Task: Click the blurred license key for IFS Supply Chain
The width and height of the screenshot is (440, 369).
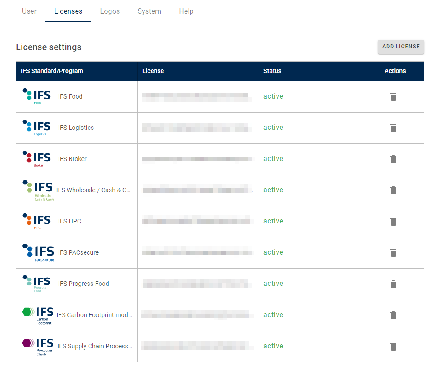Action: 197,346
